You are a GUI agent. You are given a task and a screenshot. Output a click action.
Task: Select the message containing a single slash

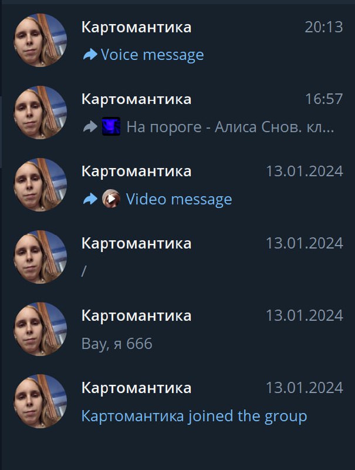point(177,257)
